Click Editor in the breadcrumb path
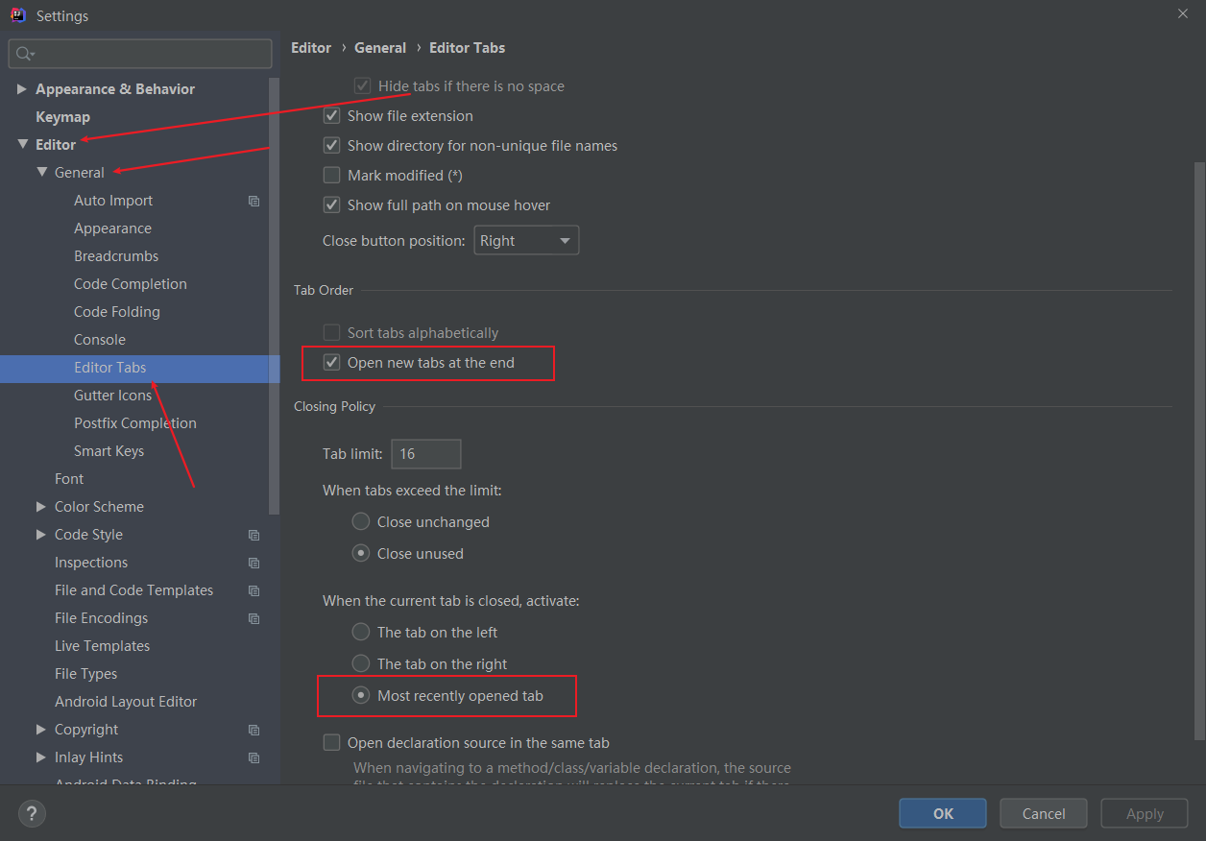 [x=311, y=48]
